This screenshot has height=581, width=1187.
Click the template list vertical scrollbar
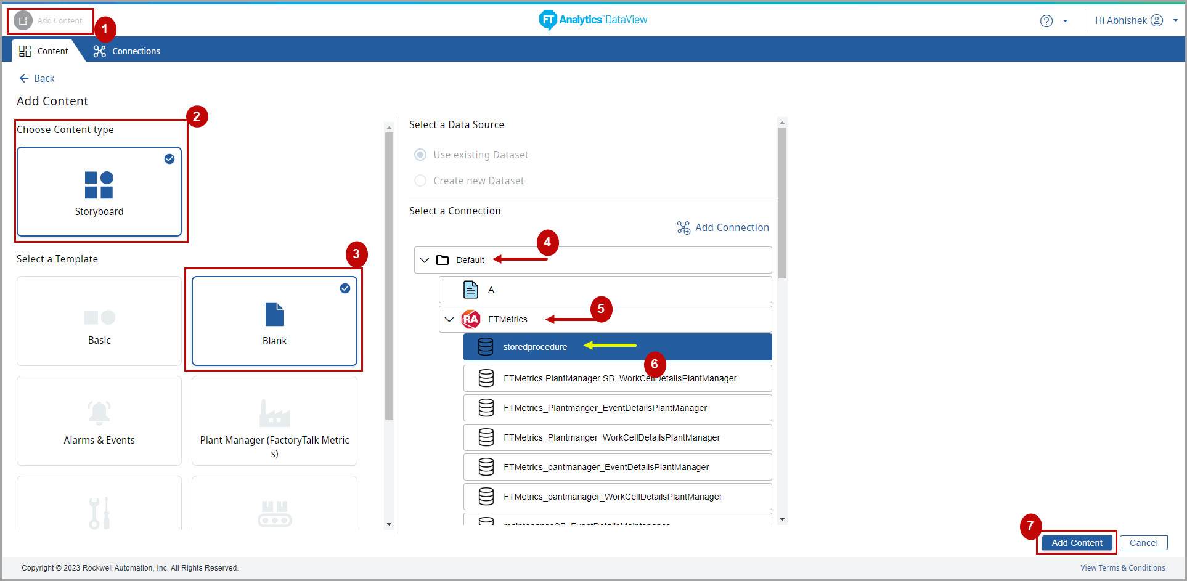pos(389,276)
